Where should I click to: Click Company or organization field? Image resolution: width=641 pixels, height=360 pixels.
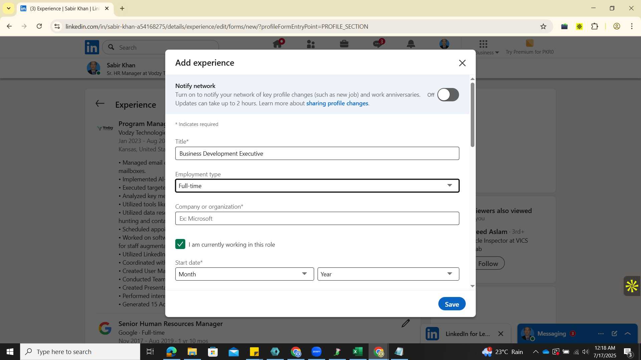(317, 218)
